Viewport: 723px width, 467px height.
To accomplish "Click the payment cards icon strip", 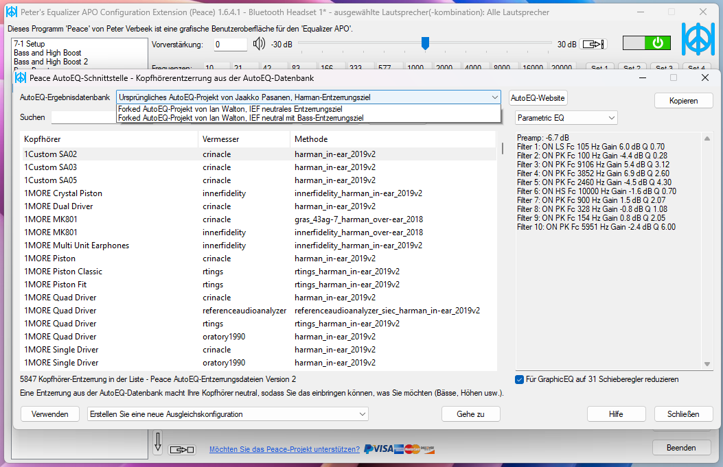I will pos(400,448).
